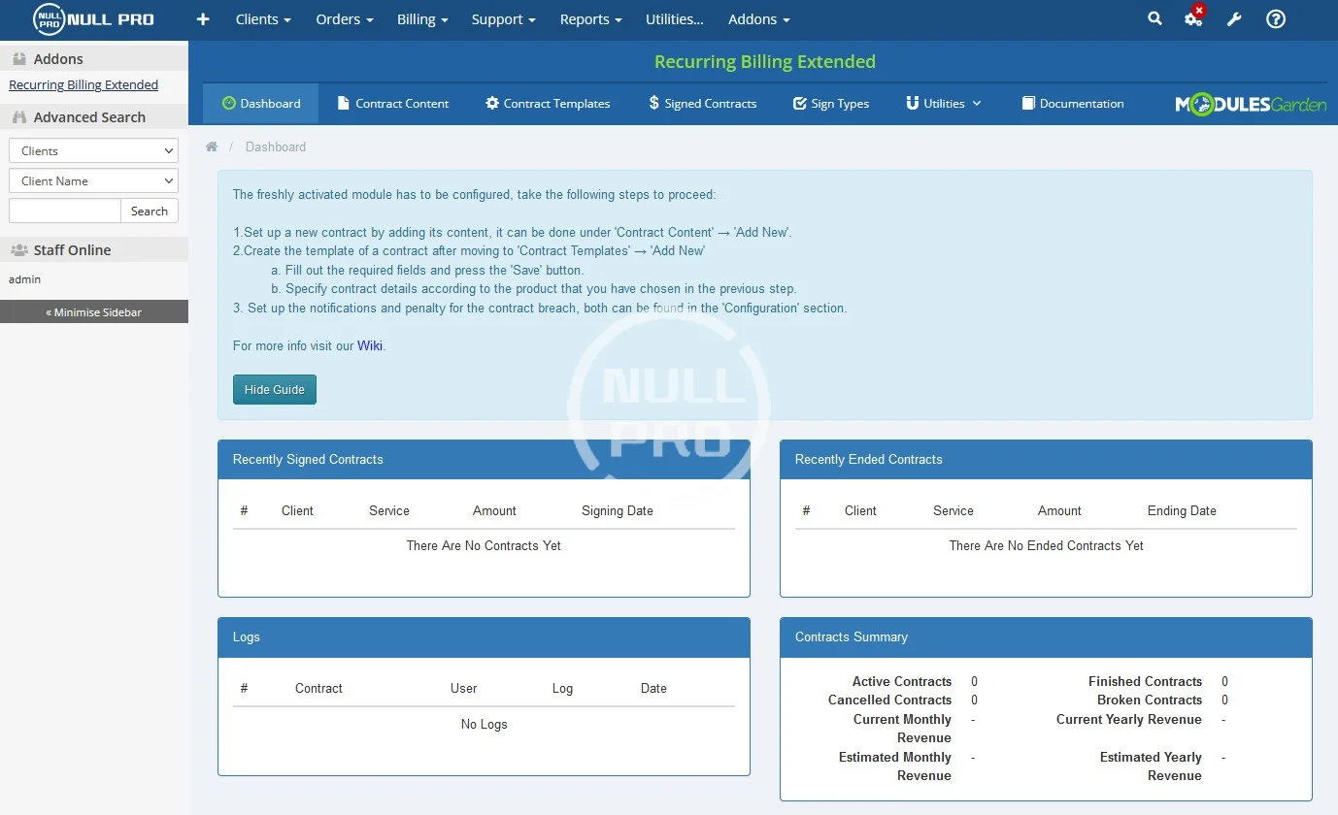The width and height of the screenshot is (1338, 815).
Task: Open the Reports menu
Action: [x=590, y=19]
